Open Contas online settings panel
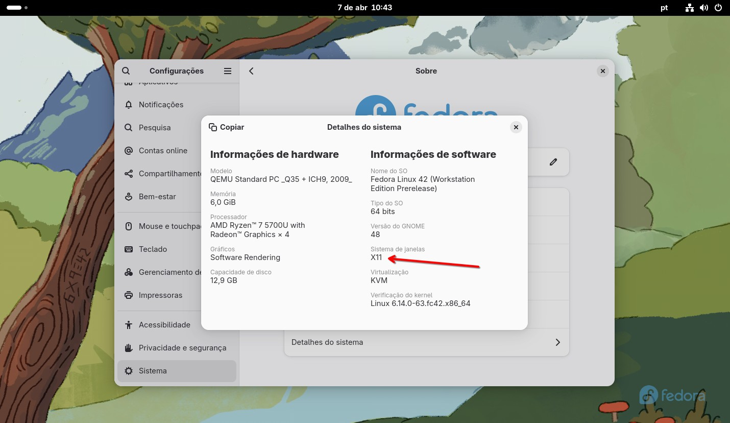The height and width of the screenshot is (423, 730). click(x=163, y=151)
